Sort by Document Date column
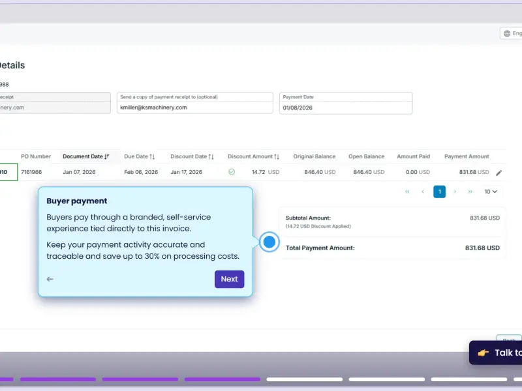This screenshot has width=522, height=391. pyautogui.click(x=86, y=156)
